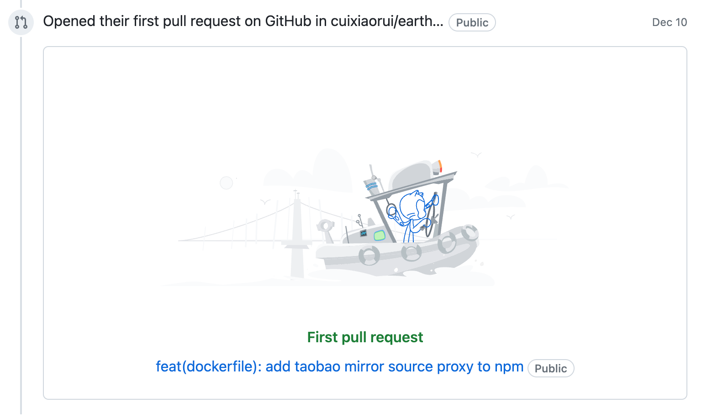Click the Public badge beside the heading
Viewport: 707px width, 418px height.
click(x=472, y=22)
